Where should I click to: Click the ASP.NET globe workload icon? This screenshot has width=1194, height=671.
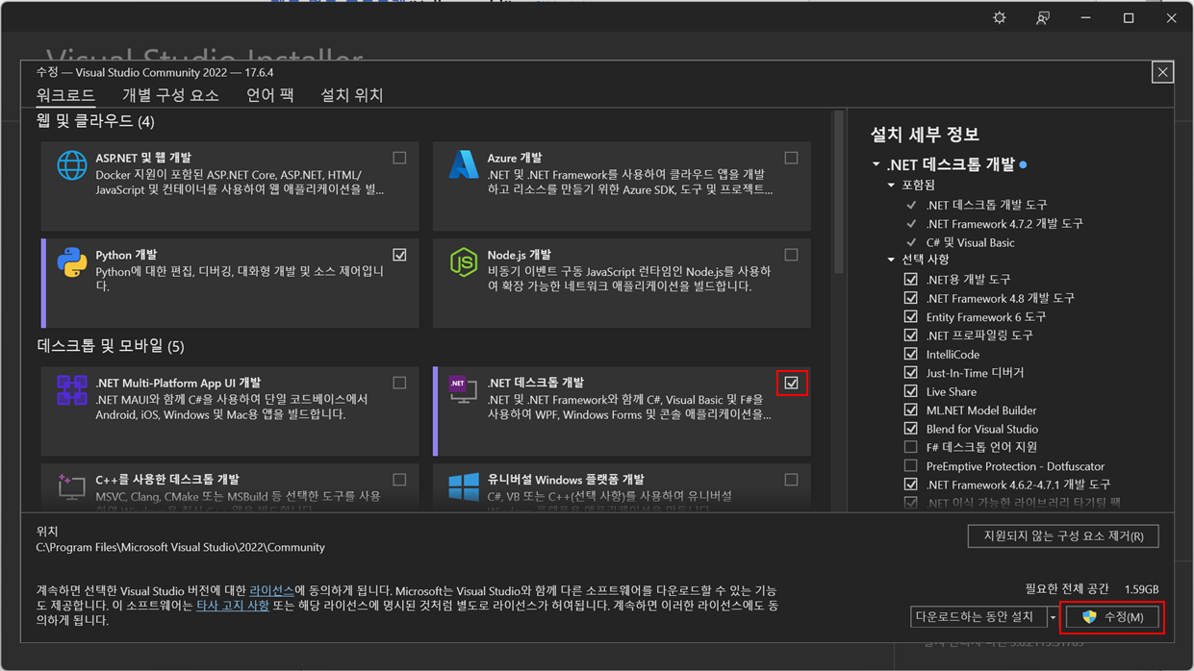(71, 165)
